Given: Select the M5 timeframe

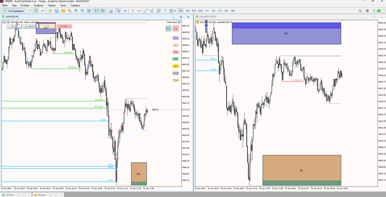Looking at the screenshot, I should click(188, 11).
